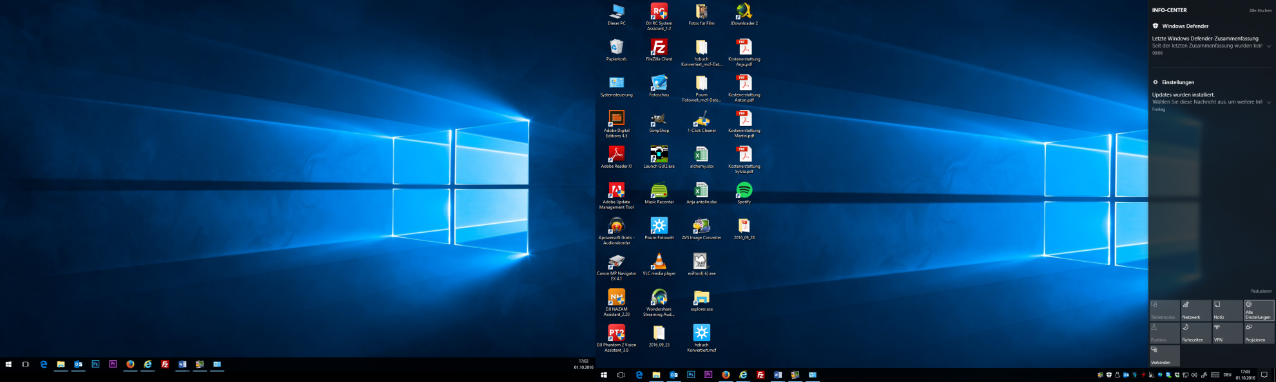Viewport: 1276px width, 382px height.
Task: Toggle the VPN quick action tile
Action: click(1227, 332)
